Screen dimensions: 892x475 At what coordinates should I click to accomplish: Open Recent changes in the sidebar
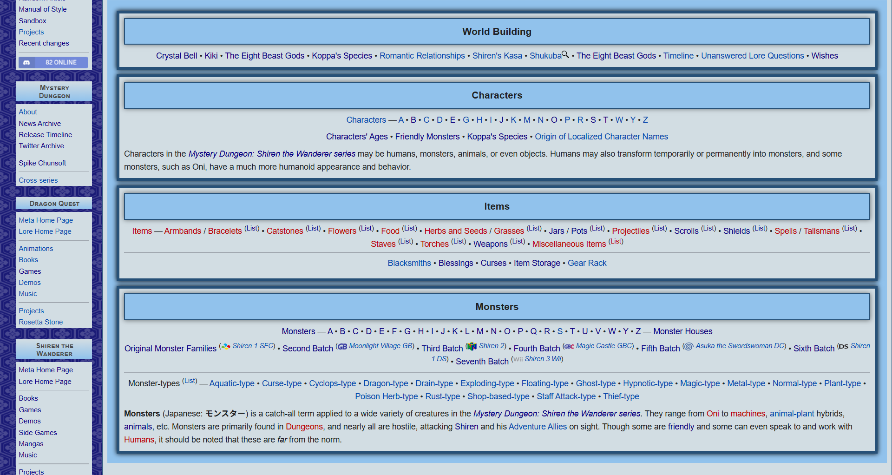point(44,43)
